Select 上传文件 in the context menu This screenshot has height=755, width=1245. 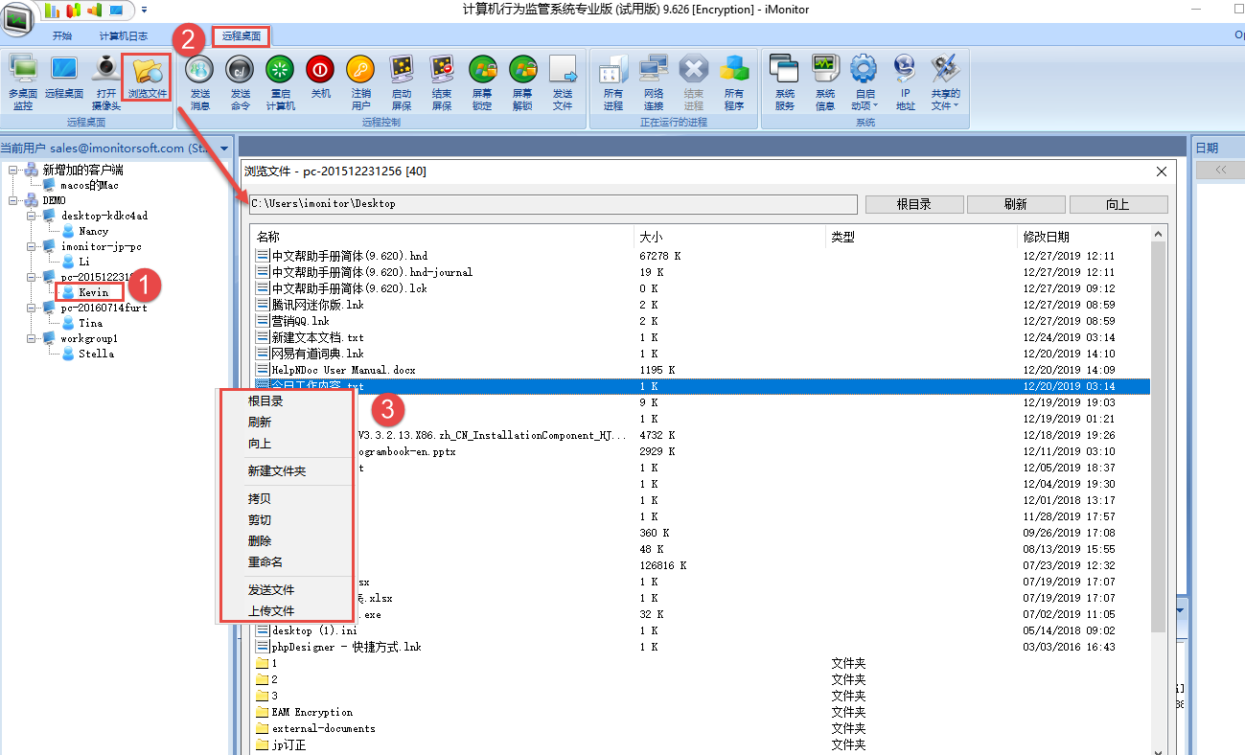(x=271, y=611)
